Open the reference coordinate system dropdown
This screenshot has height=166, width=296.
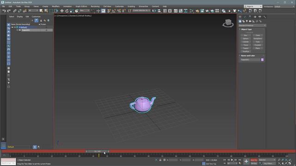[85, 11]
